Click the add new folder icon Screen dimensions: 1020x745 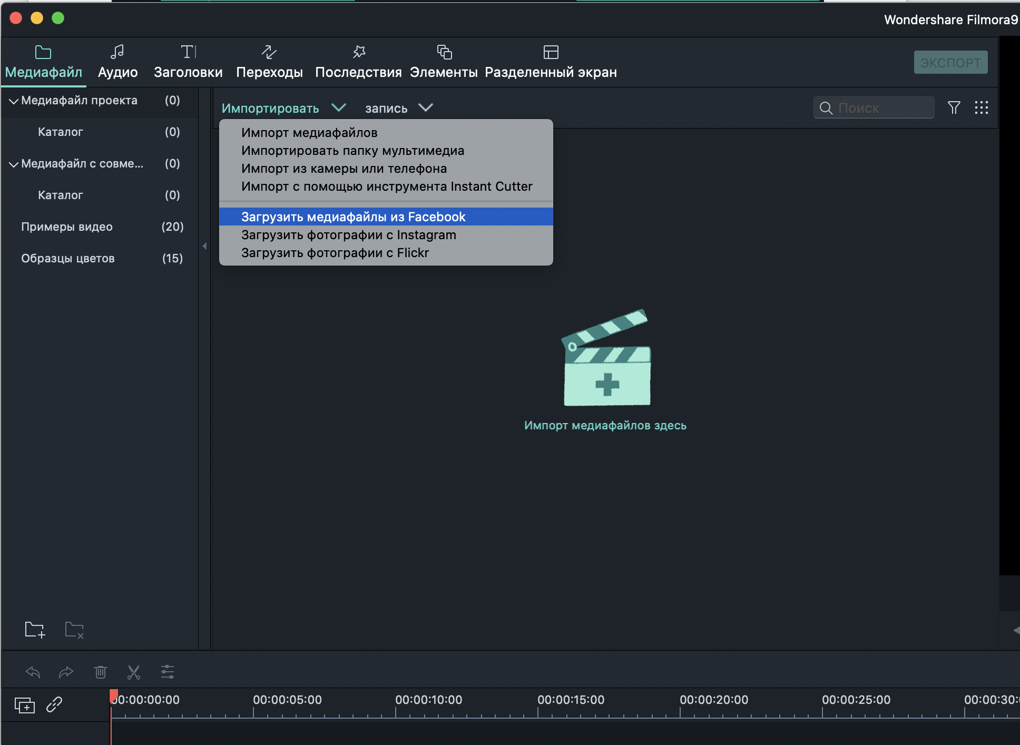pos(35,630)
